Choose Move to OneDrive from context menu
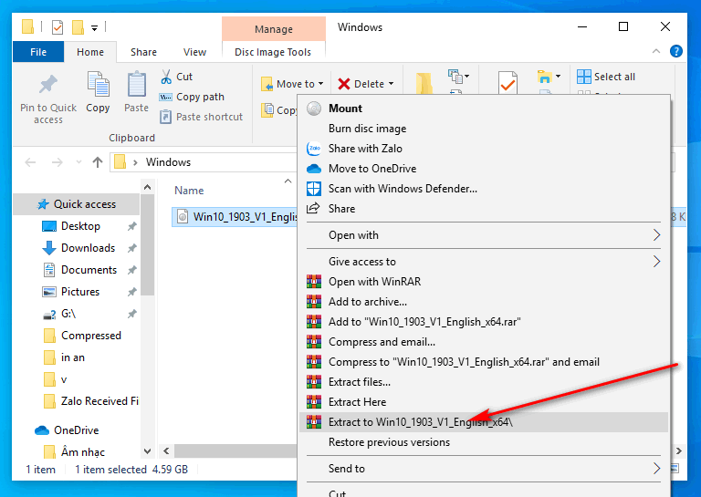This screenshot has height=497, width=701. 484,169
